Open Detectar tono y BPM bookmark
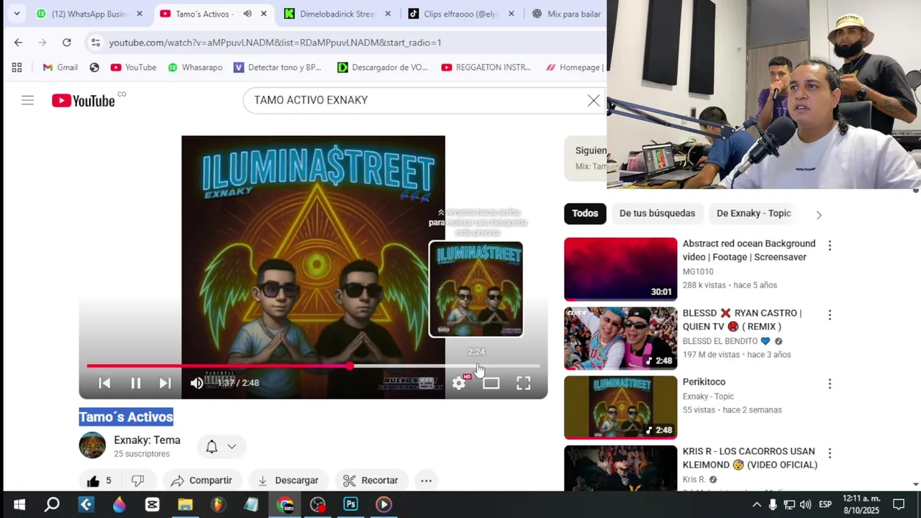The height and width of the screenshot is (518, 921). (277, 68)
